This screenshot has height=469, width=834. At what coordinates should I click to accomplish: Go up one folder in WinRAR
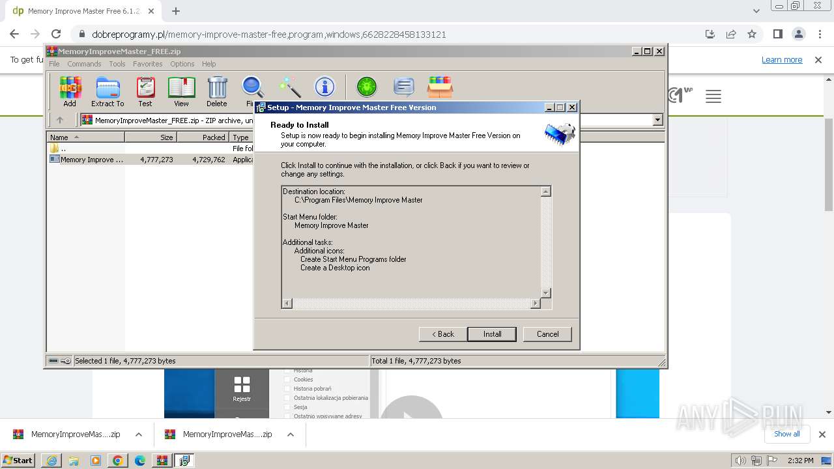tap(60, 120)
